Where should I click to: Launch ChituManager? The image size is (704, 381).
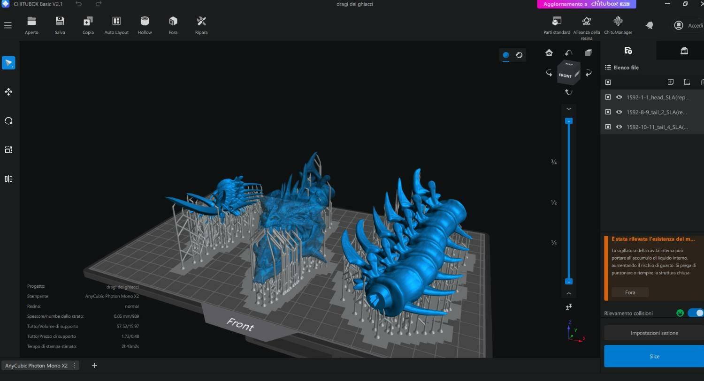pyautogui.click(x=618, y=25)
